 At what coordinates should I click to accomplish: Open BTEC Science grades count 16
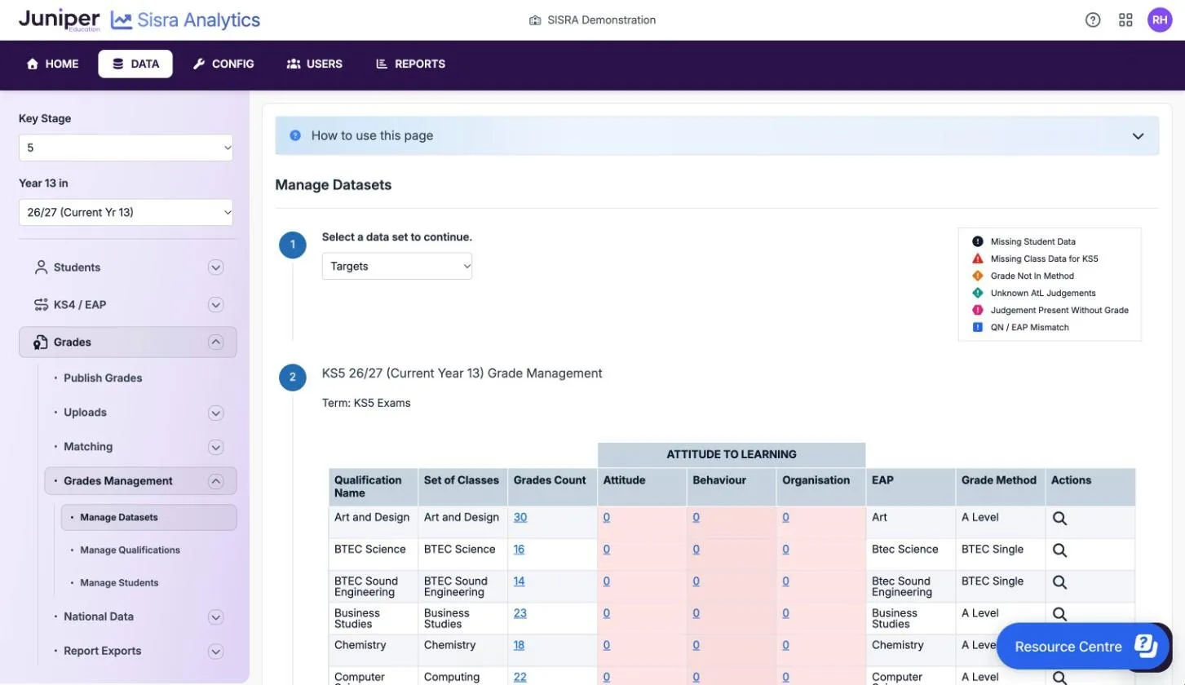520,549
